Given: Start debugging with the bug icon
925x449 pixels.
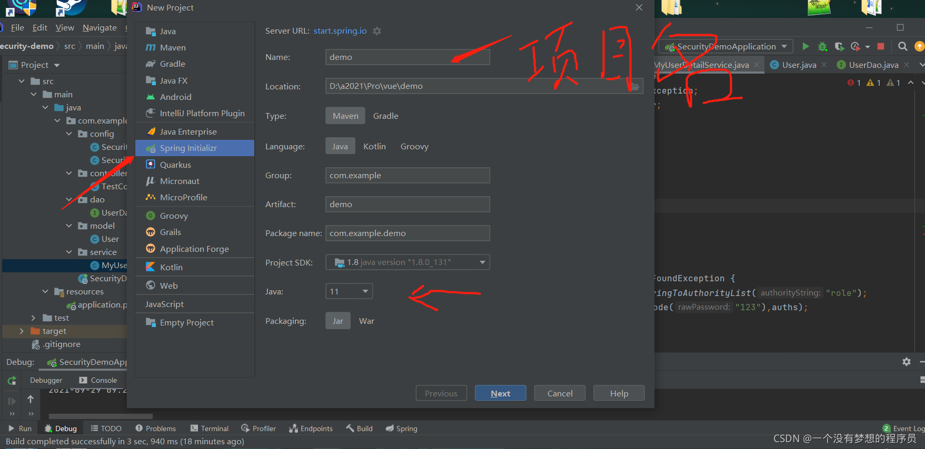Looking at the screenshot, I should click(822, 46).
